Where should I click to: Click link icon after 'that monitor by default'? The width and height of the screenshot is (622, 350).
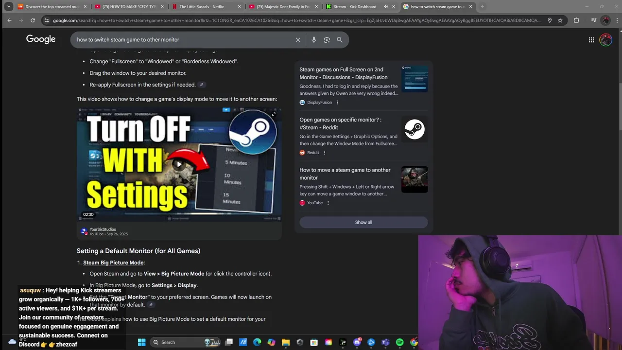coord(151,305)
